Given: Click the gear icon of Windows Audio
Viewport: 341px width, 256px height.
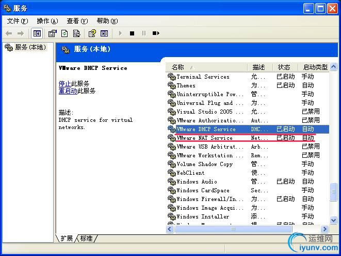Looking at the screenshot, I should coord(172,181).
